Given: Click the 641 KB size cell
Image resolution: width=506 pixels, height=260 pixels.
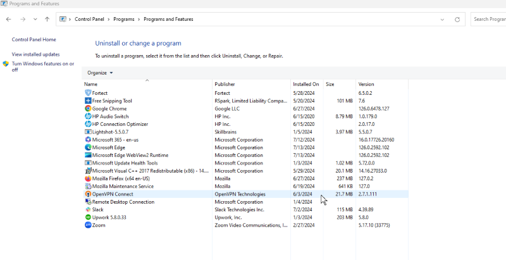Looking at the screenshot, I should click(x=345, y=186).
